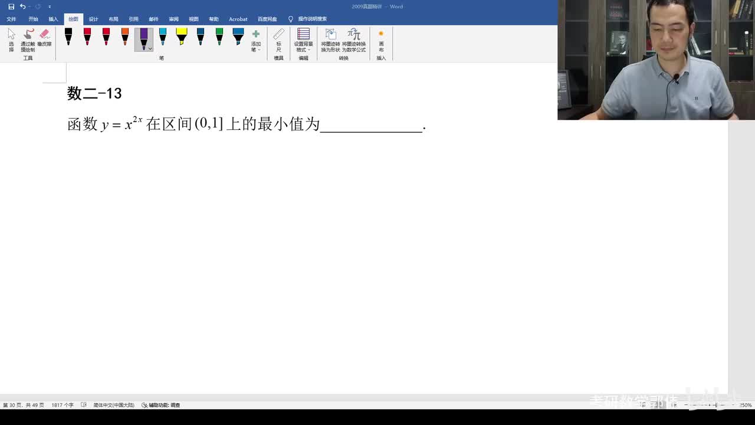Screen dimensions: 755x425
Task: Click the zoom percentage in status bar
Action: (746, 405)
